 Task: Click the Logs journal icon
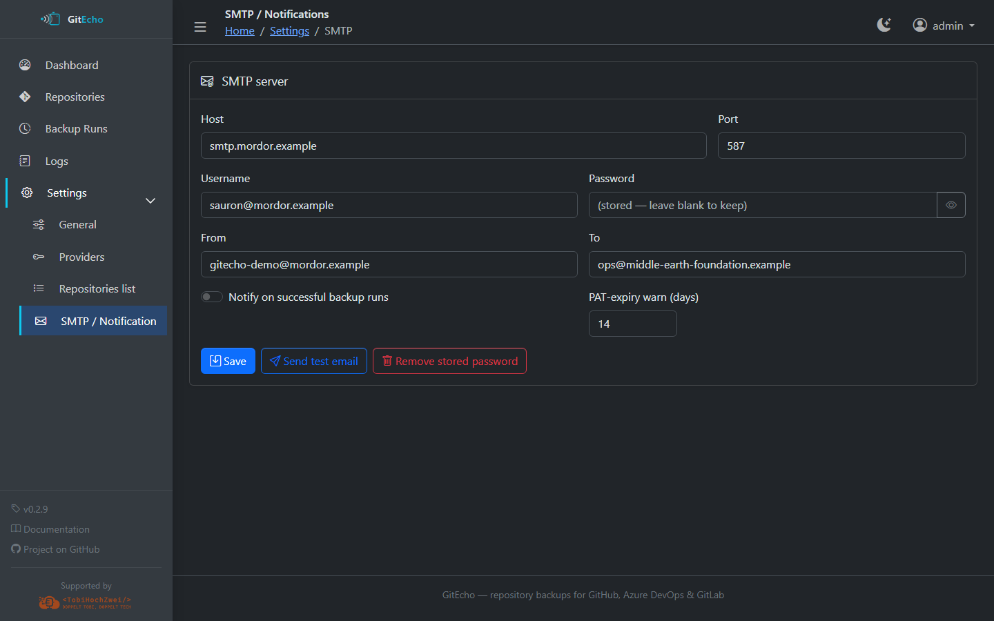(25, 161)
